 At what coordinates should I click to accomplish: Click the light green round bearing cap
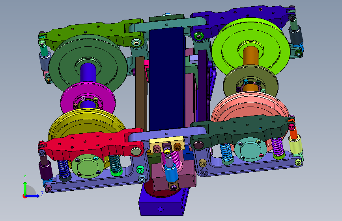(x=88, y=166)
